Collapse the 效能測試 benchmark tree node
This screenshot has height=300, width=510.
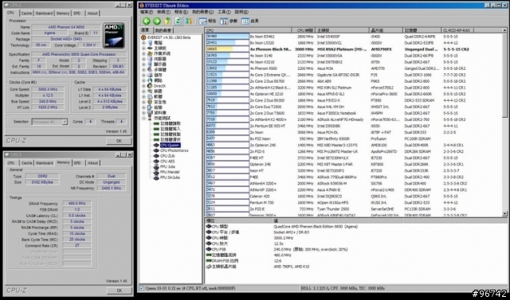point(143,119)
